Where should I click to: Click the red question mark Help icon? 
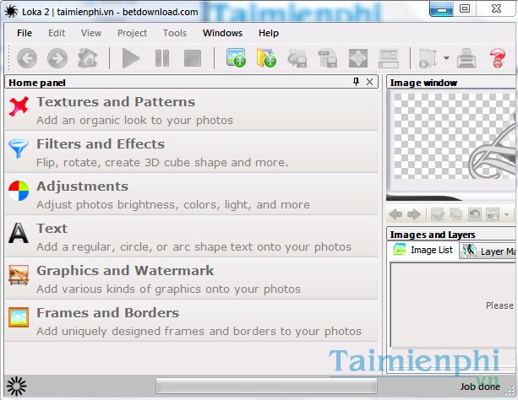499,58
